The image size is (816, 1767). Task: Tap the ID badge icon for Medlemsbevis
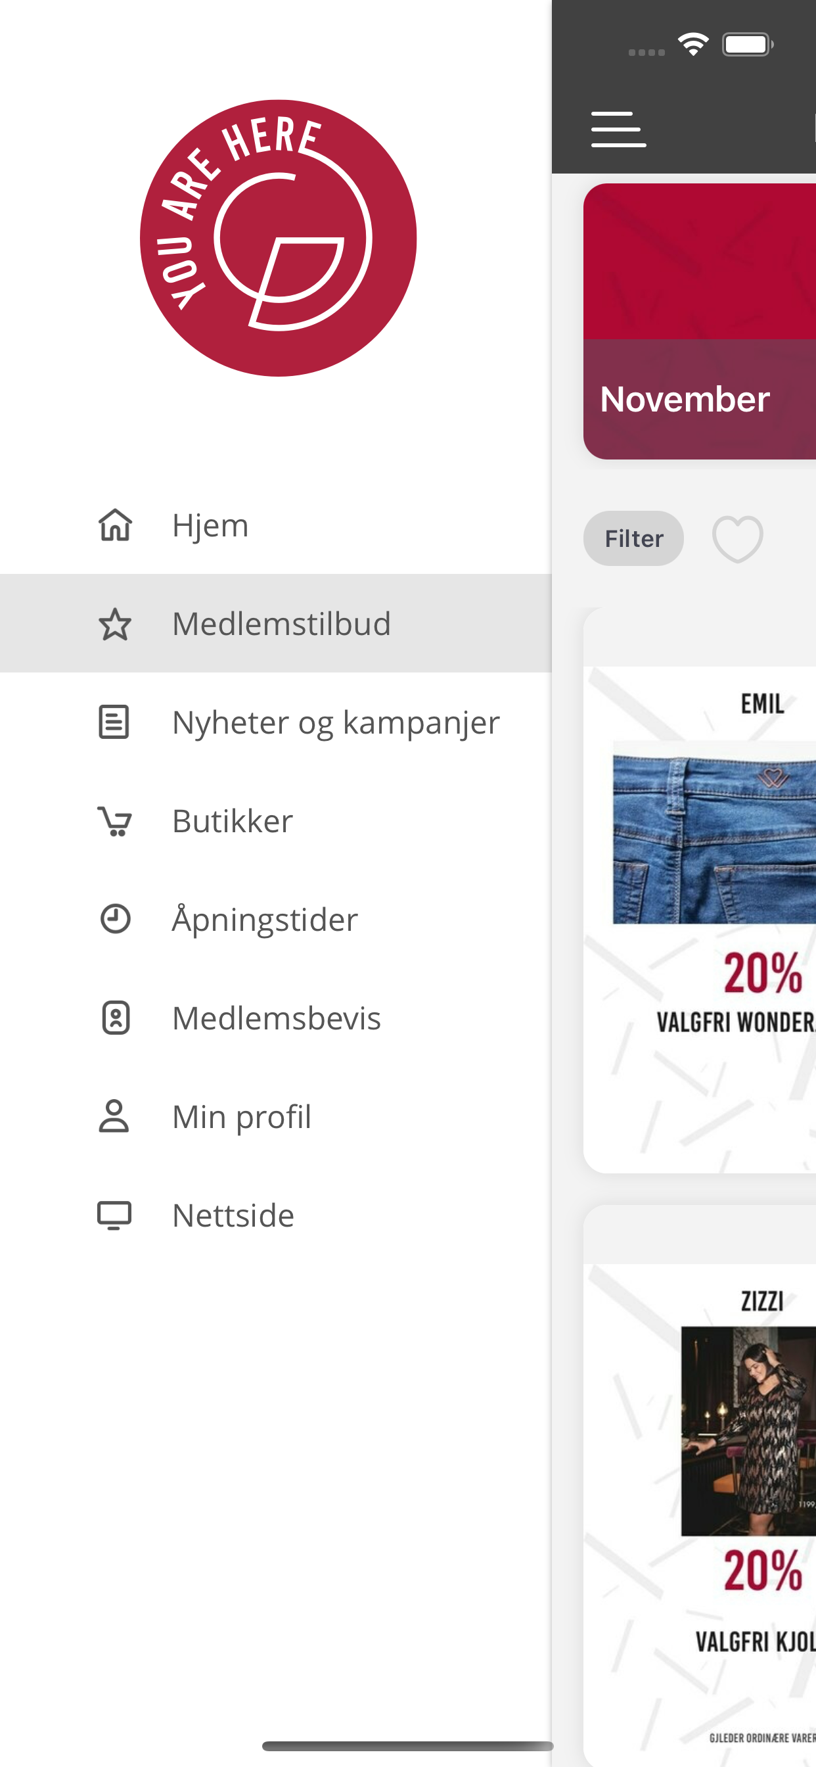115,1018
